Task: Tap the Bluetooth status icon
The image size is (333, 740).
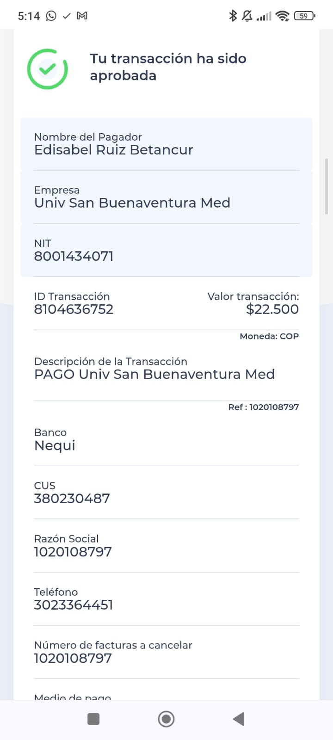Action: [233, 16]
